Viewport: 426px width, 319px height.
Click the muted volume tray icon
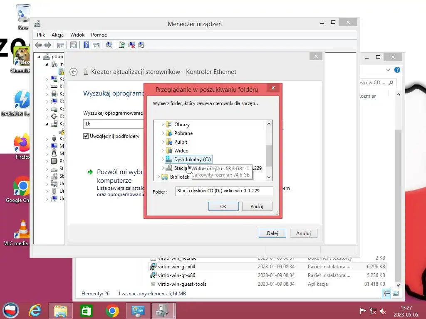[383, 311]
